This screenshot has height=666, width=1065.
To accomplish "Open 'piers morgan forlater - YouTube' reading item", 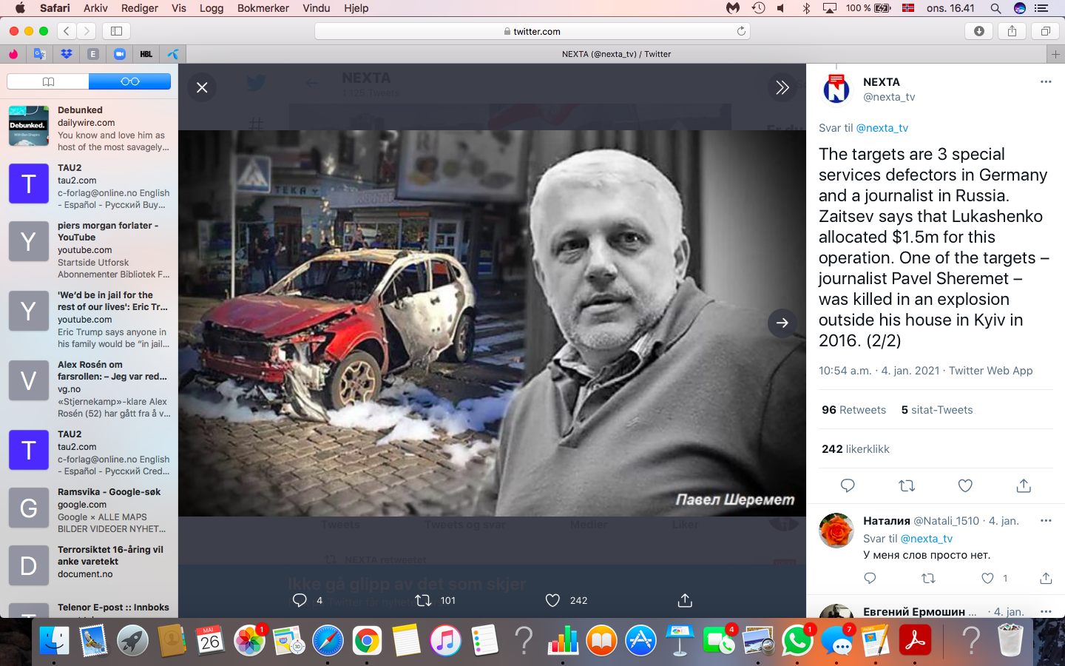I will (x=89, y=249).
